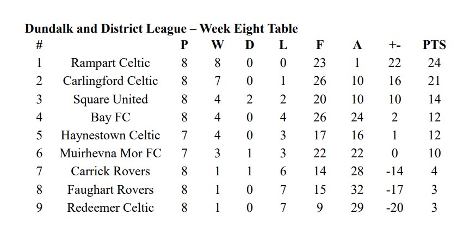Select the Carlingford Celtic row name
Image resolution: width=470 pixels, height=245 pixels.
[110, 81]
